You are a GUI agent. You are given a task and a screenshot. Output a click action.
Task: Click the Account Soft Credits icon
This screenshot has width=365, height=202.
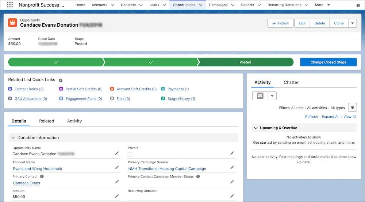(x=112, y=89)
